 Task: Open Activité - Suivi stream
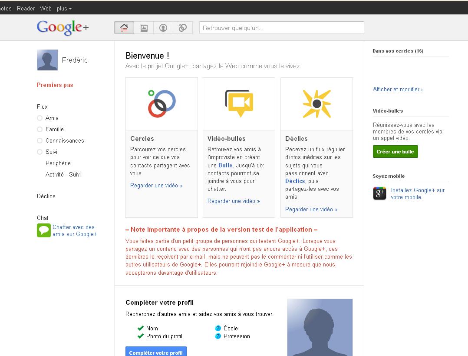tap(63, 175)
